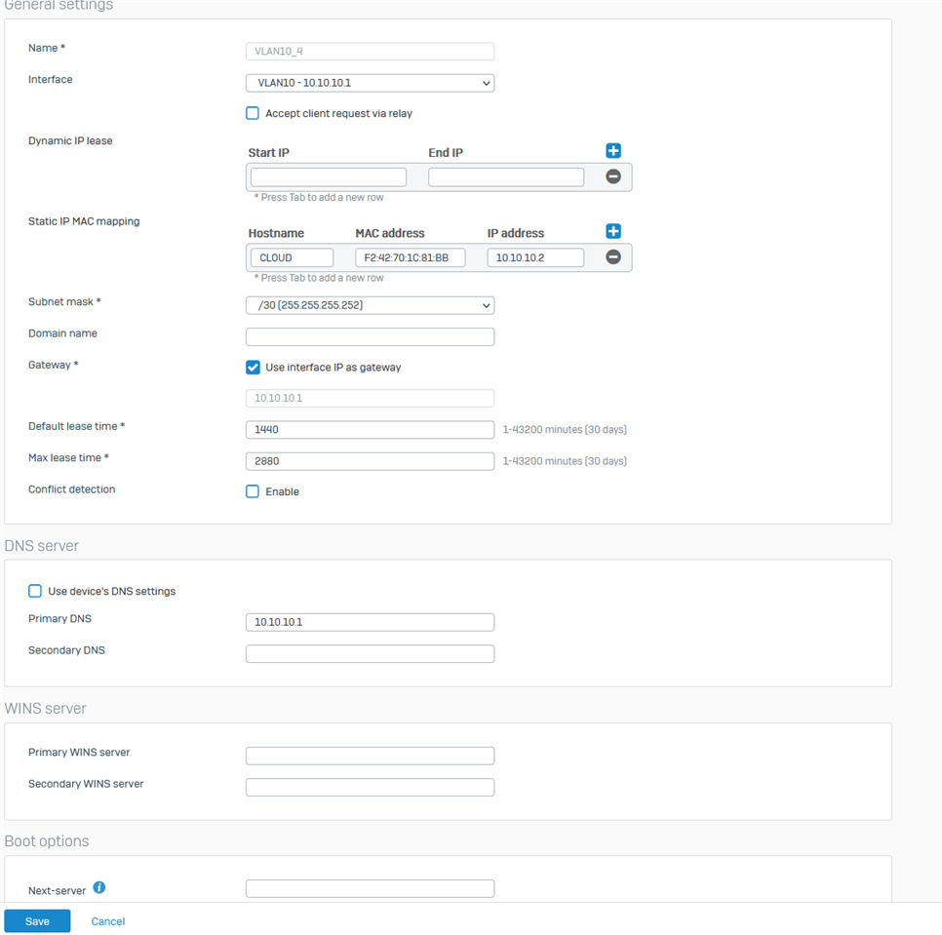Click the Next-server input field

[x=371, y=889]
